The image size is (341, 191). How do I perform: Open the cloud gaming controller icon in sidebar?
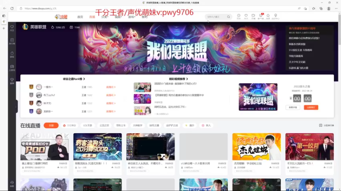click(12, 67)
